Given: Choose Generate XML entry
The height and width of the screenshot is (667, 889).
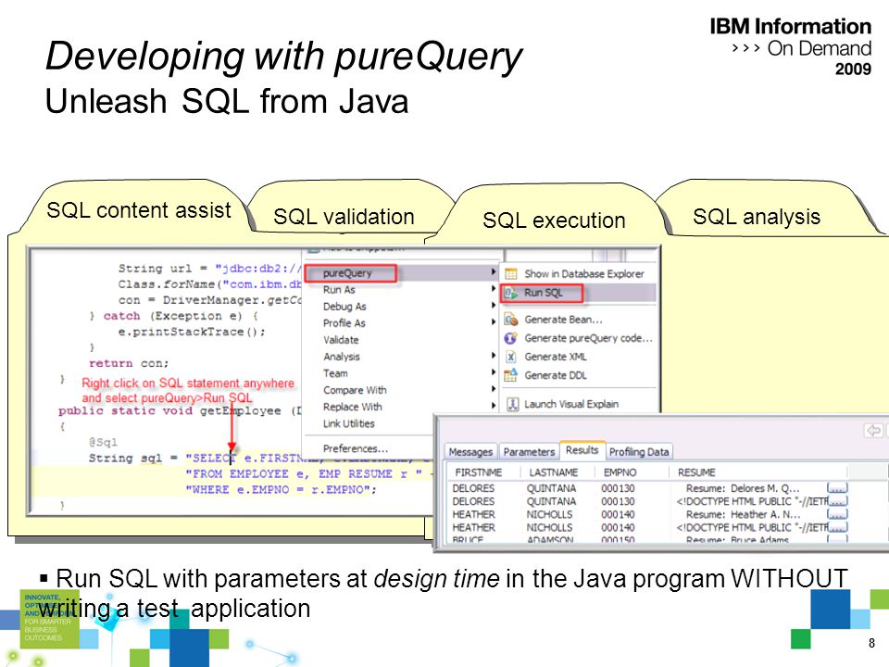Looking at the screenshot, I should (556, 356).
